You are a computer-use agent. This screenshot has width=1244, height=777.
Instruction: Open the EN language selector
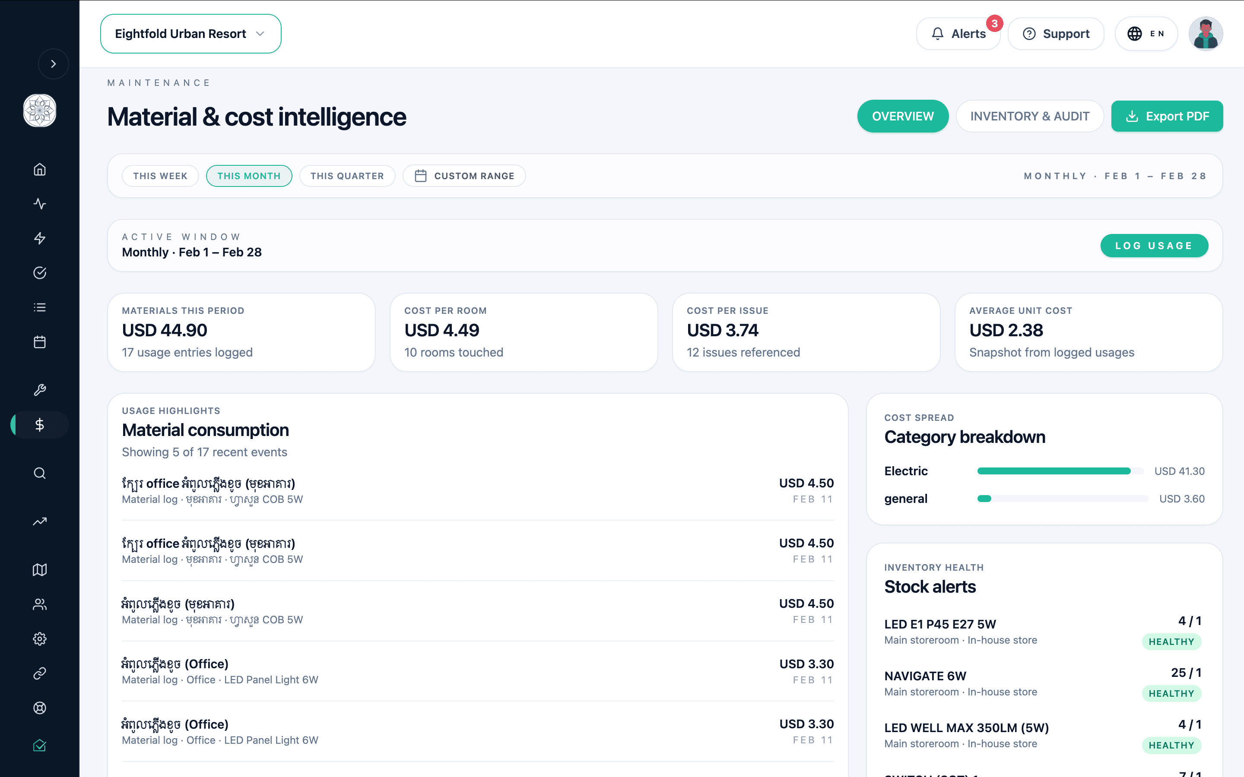click(x=1146, y=33)
